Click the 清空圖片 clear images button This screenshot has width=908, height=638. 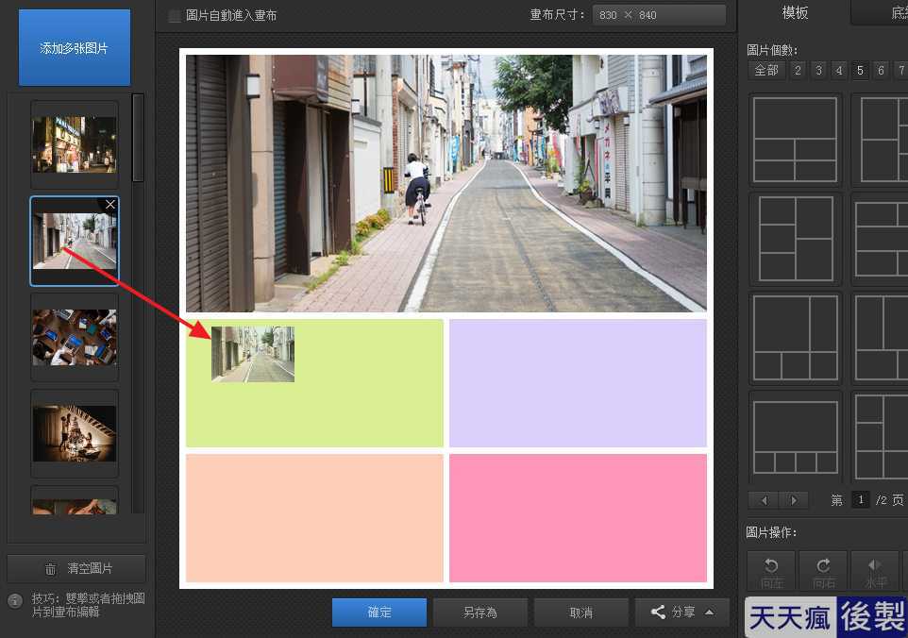point(76,568)
